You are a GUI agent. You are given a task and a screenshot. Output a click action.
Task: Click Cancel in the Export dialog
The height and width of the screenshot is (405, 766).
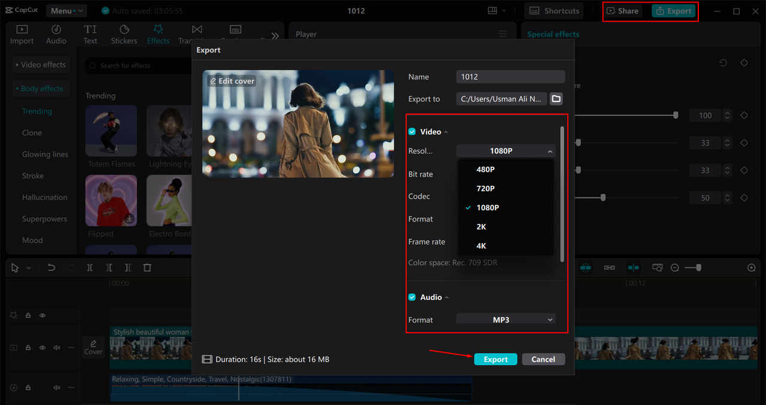tap(543, 359)
